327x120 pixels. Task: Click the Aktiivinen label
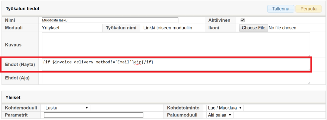[x=219, y=20]
